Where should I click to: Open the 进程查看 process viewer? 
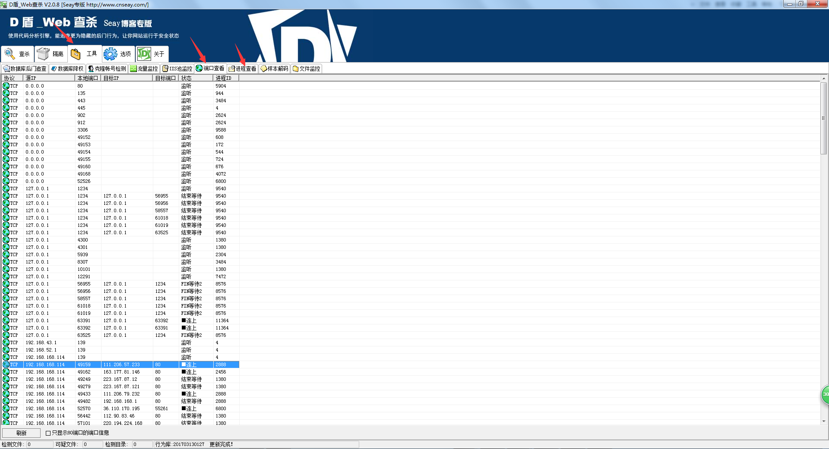pos(243,69)
